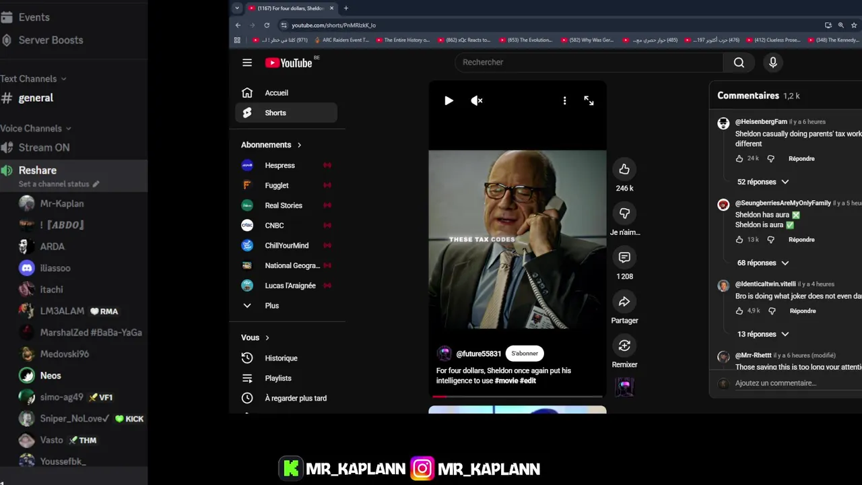Expand the Abonnements section
Viewport: 862px width, 485px height.
271,145
